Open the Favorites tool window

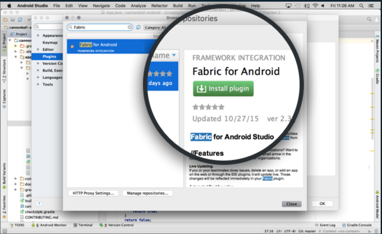click(x=4, y=207)
